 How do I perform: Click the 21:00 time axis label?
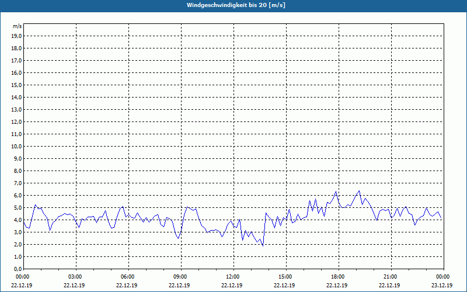391,277
